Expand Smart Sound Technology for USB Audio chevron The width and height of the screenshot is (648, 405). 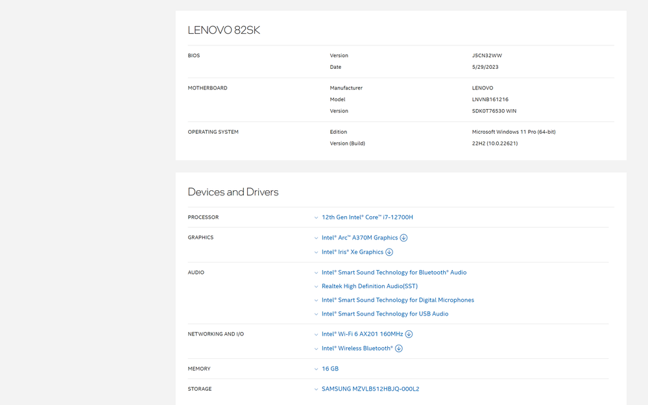click(316, 314)
